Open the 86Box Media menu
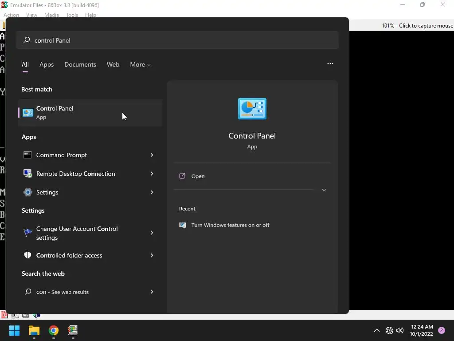 click(51, 15)
